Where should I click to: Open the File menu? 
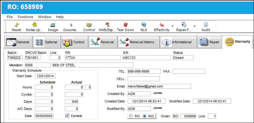[x=10, y=17]
